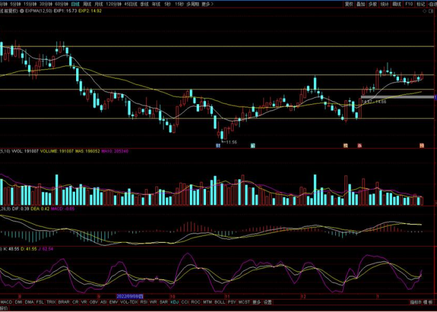Select the 周线 weekly period tab
Screen dimensions: 437x312
pos(86,4)
